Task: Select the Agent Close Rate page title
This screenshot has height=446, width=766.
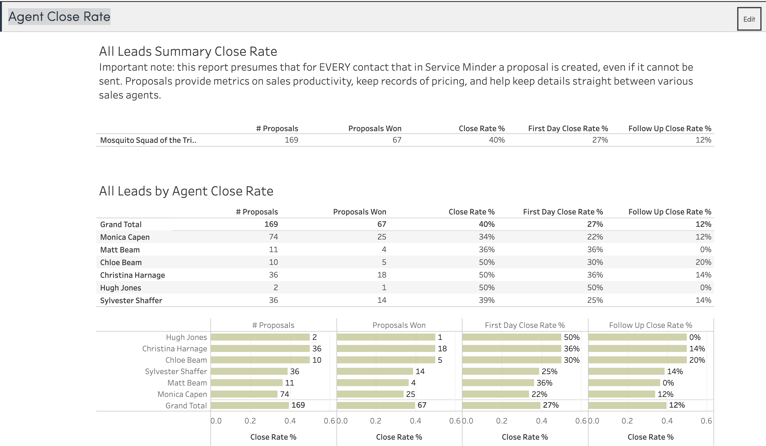Action: pos(59,16)
